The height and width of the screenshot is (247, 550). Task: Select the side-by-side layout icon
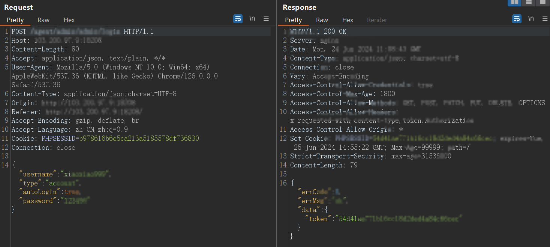514,3
